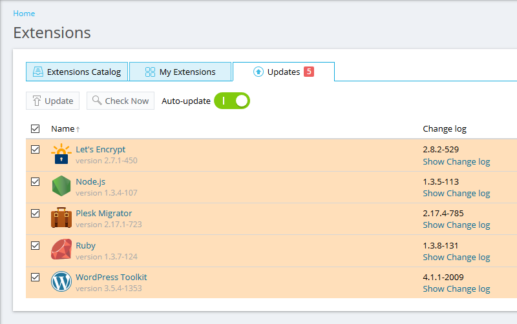Click the WordPress Toolkit logo icon
Image resolution: width=517 pixels, height=324 pixels.
(x=61, y=281)
